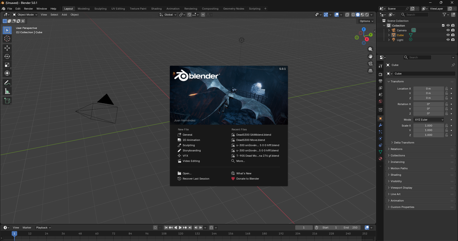Click the Select Box tool icon
This screenshot has height=241, width=458.
7,30
